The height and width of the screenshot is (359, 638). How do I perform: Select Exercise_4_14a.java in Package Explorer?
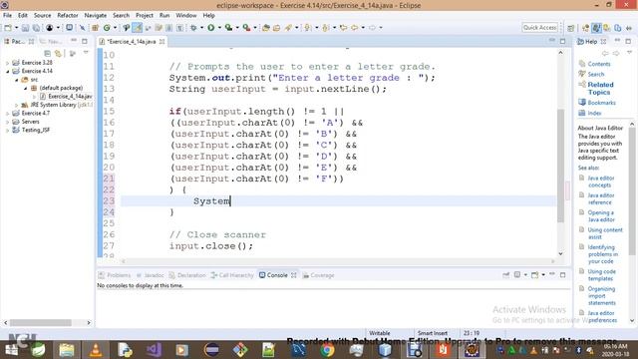coord(66,97)
